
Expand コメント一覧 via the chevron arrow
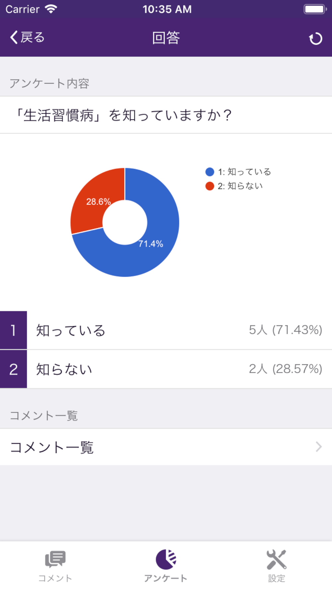[x=319, y=447]
